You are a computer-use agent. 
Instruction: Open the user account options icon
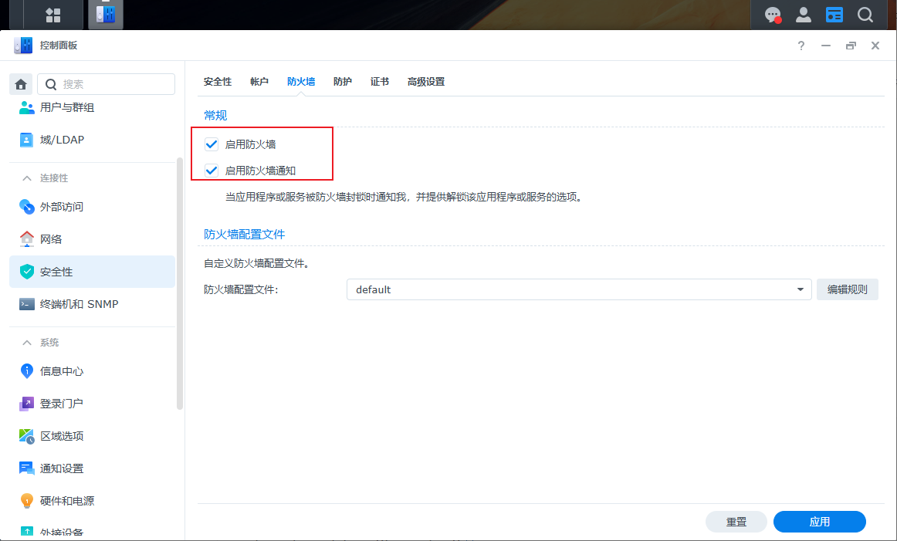tap(804, 15)
